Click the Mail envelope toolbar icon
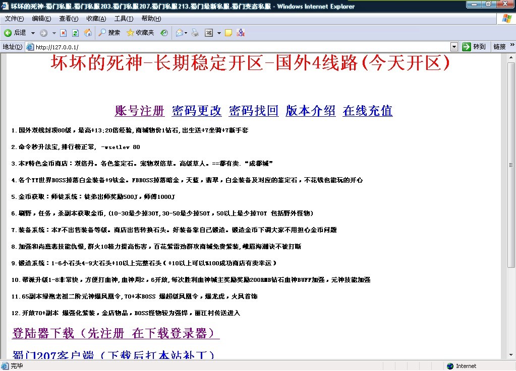516x371 pixels. tap(179, 33)
